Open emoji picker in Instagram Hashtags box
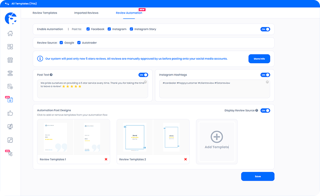Viewport: 320px width, 196px height. coord(267,82)
